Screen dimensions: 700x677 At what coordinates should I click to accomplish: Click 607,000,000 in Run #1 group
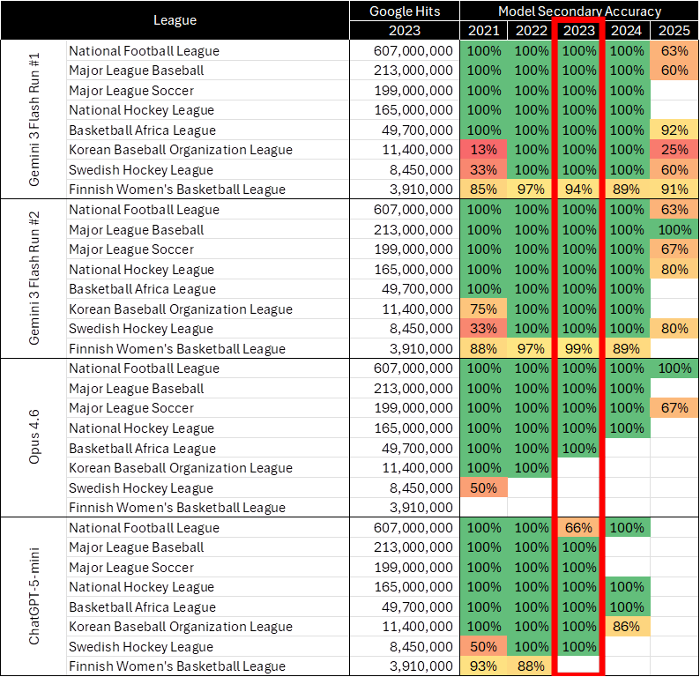413,51
